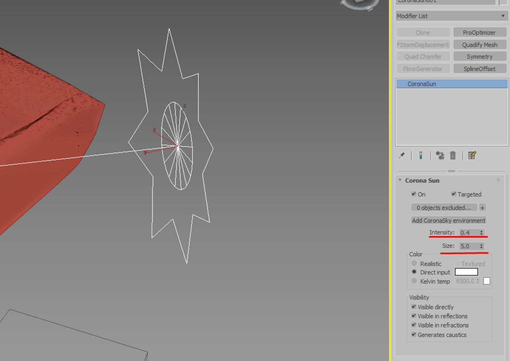
Task: Toggle Generates caustics checkbox
Action: click(x=414, y=334)
